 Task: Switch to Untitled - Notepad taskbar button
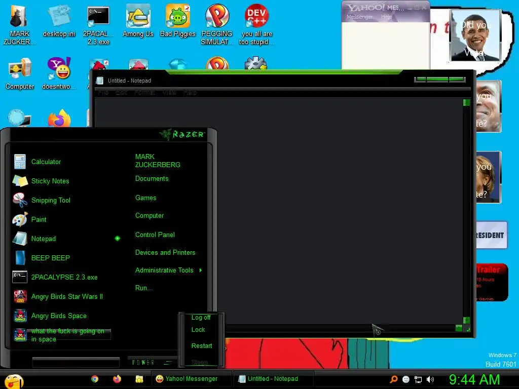click(273, 379)
